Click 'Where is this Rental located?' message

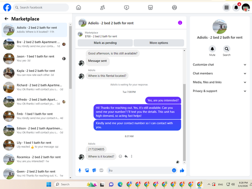tap(107, 76)
